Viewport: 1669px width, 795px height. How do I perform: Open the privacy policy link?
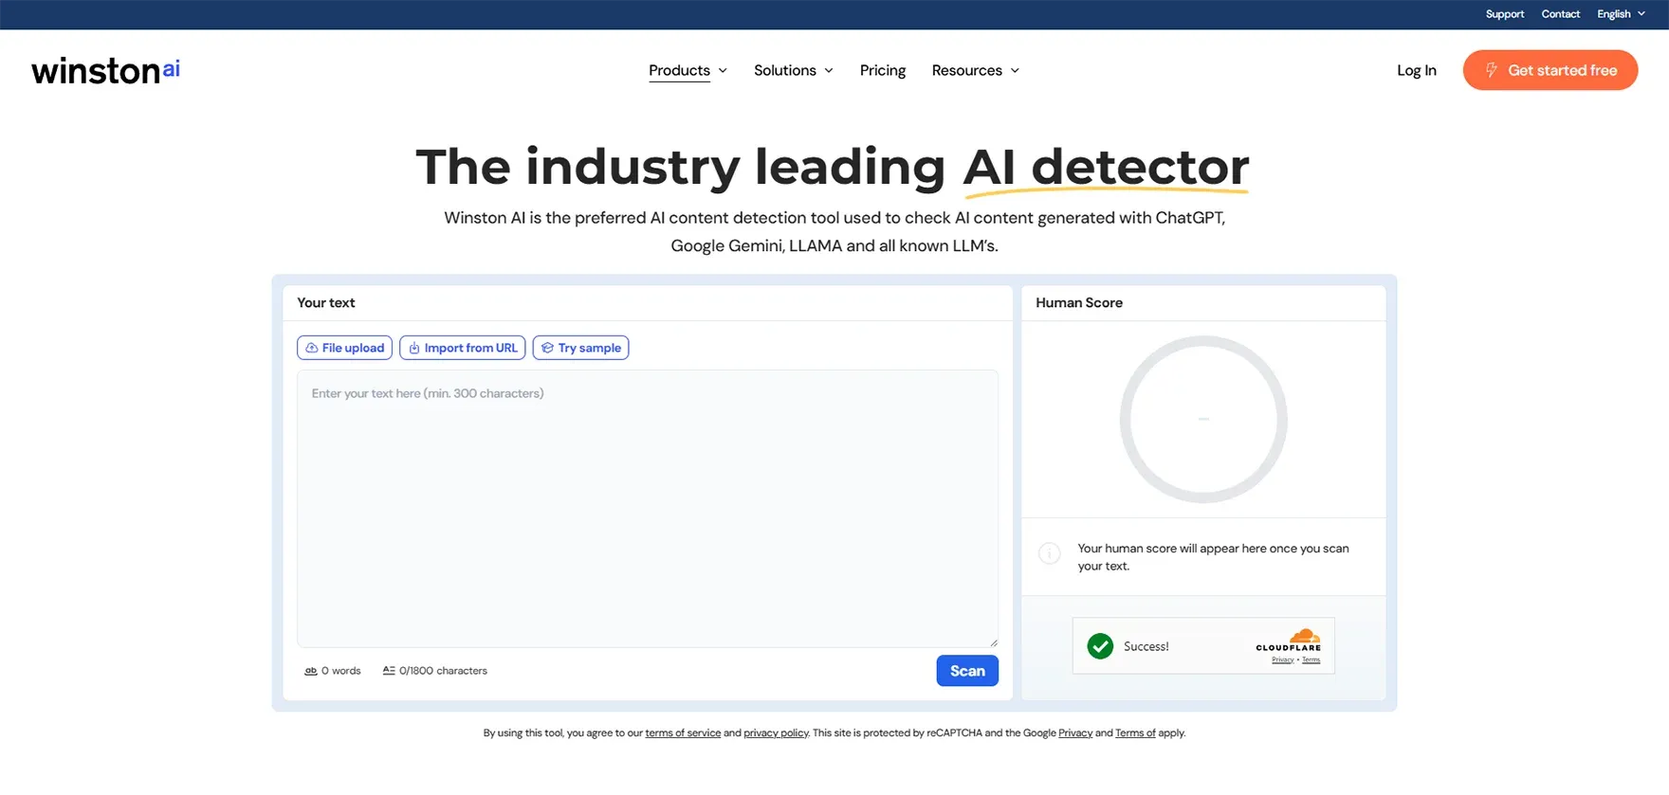(x=776, y=733)
